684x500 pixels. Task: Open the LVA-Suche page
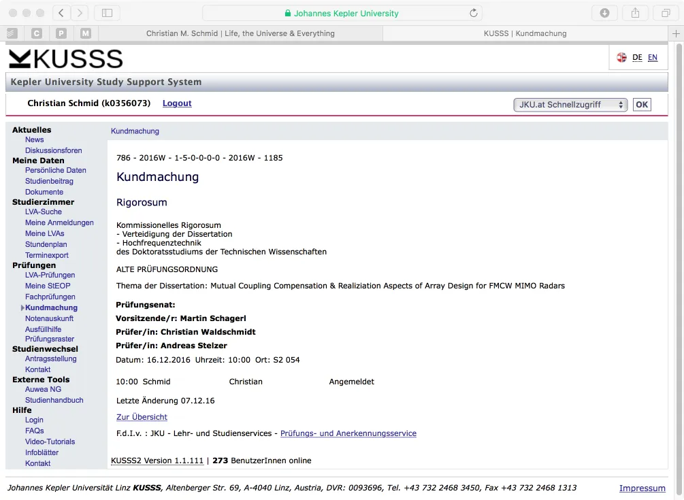44,212
